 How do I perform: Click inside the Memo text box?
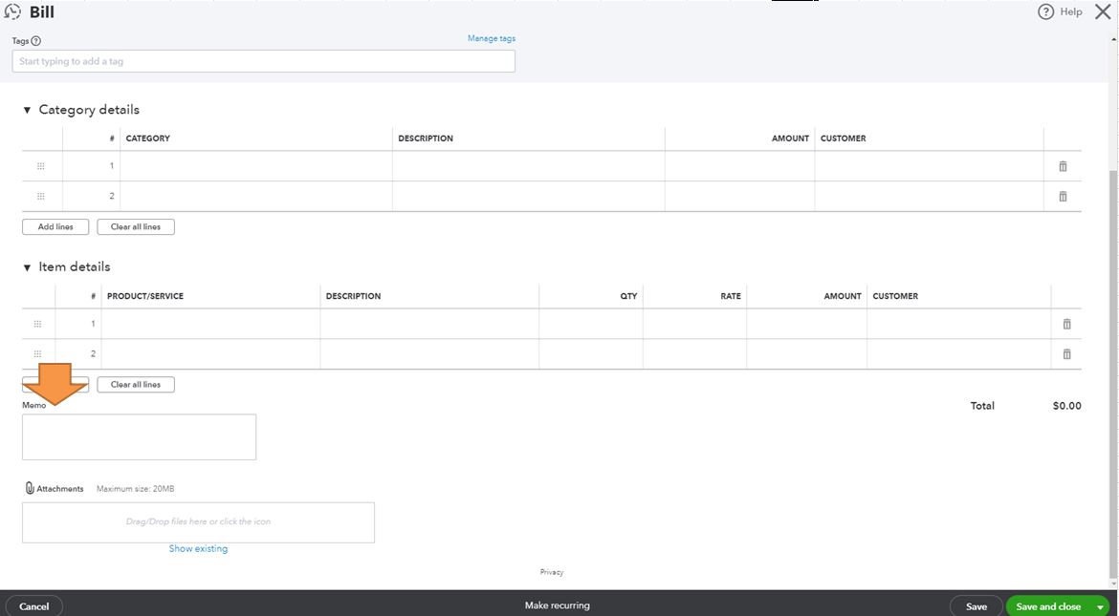tap(139, 435)
